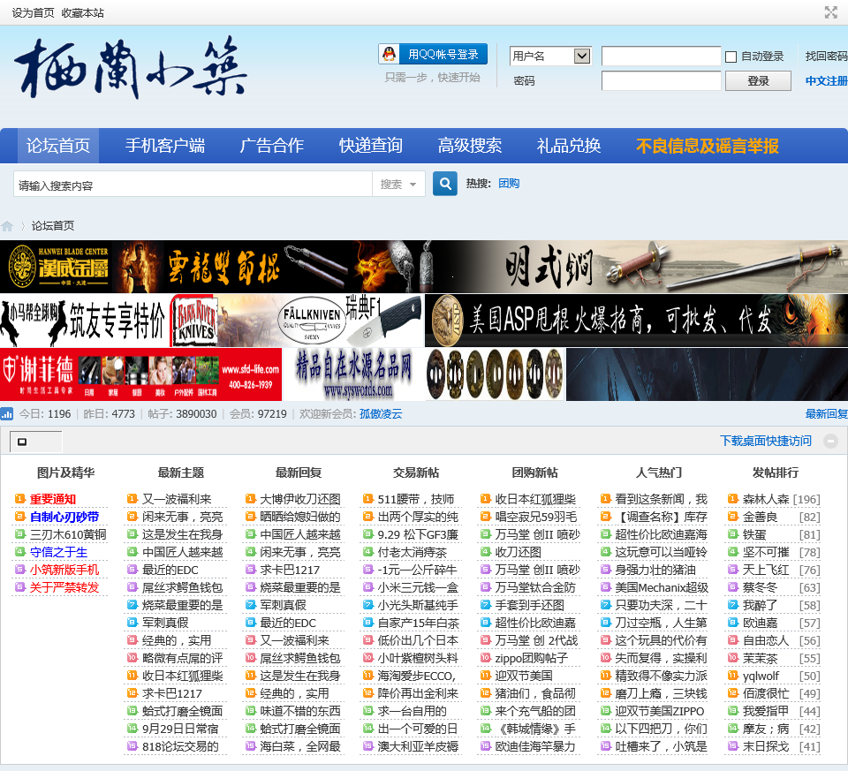848x771 pixels.
Task: Open new member 孤傲凌云 profile
Action: pyautogui.click(x=381, y=414)
